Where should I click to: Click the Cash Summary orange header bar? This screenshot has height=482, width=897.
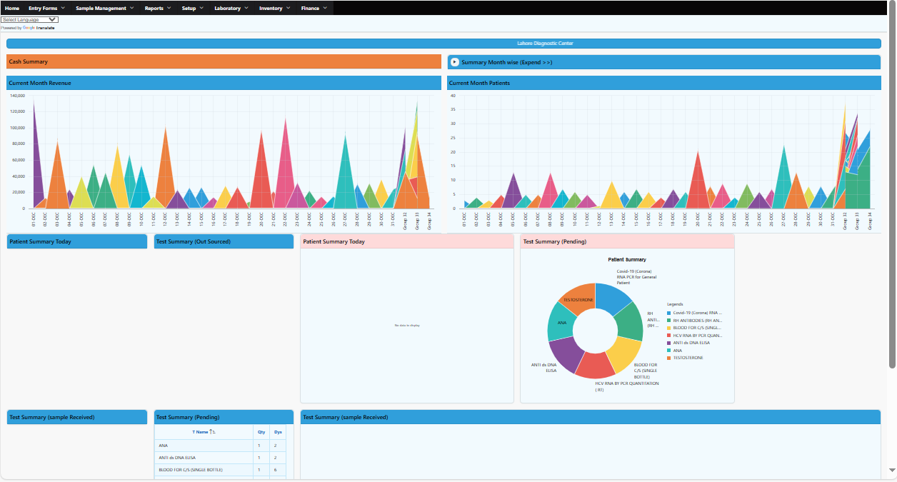coord(224,62)
